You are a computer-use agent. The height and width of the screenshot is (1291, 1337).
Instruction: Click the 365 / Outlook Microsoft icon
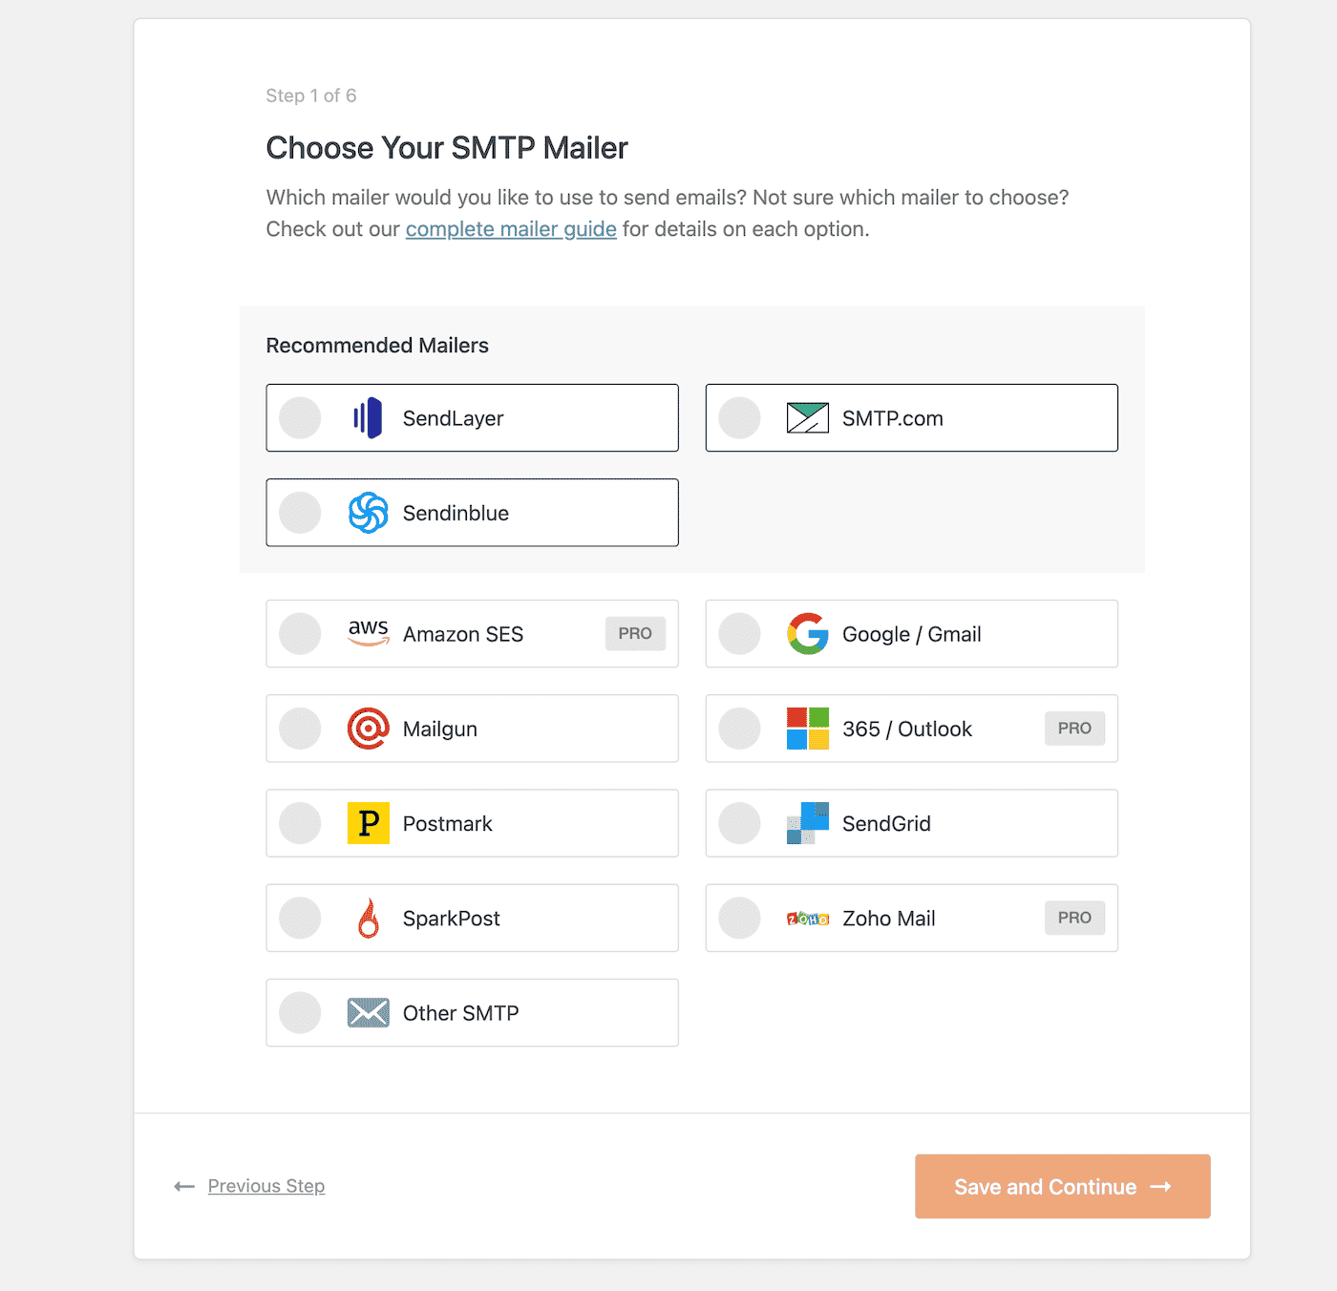808,728
